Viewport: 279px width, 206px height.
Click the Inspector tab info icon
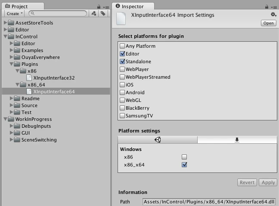pos(118,6)
